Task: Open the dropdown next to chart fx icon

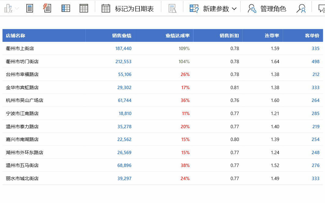Action: [x=17, y=9]
